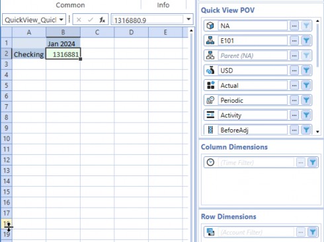
Task: Open the Name Box dropdown arrow
Action: [x=61, y=20]
